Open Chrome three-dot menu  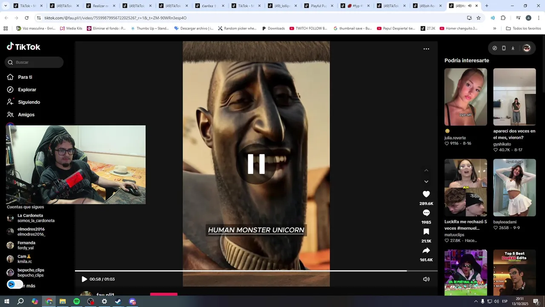click(x=539, y=18)
